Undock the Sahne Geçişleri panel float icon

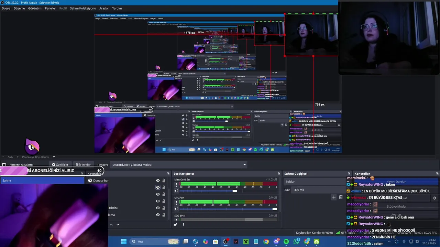coord(349,174)
